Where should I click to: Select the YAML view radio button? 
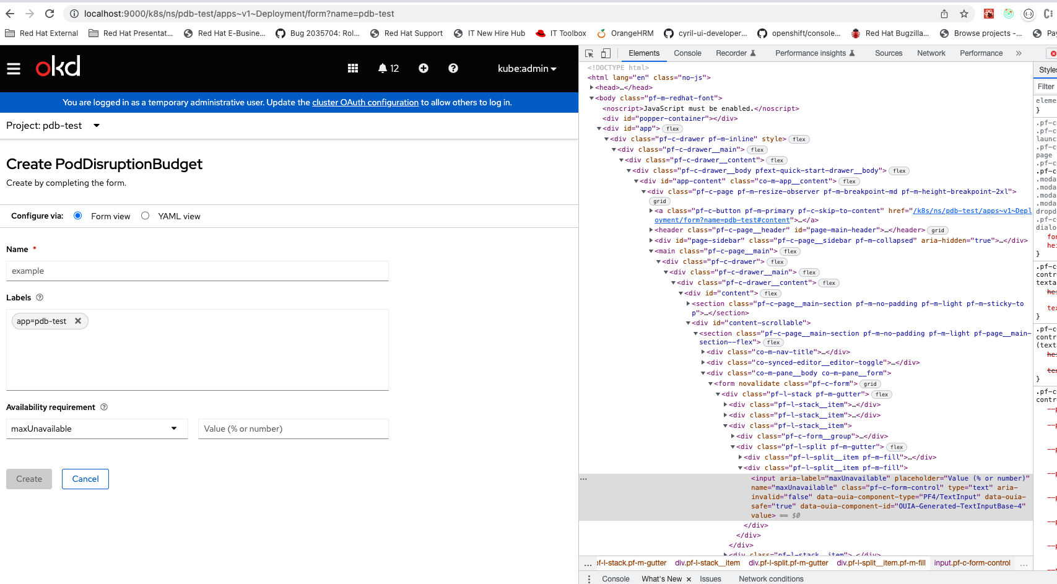click(x=146, y=216)
